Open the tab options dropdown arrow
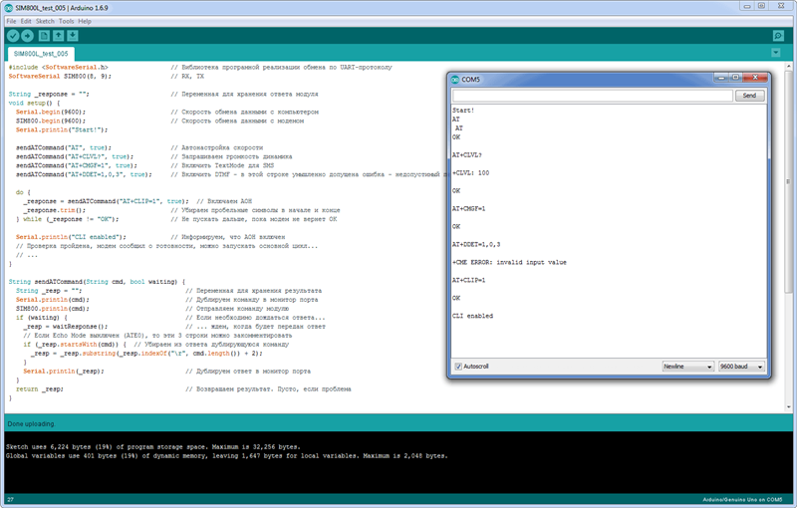 point(778,53)
